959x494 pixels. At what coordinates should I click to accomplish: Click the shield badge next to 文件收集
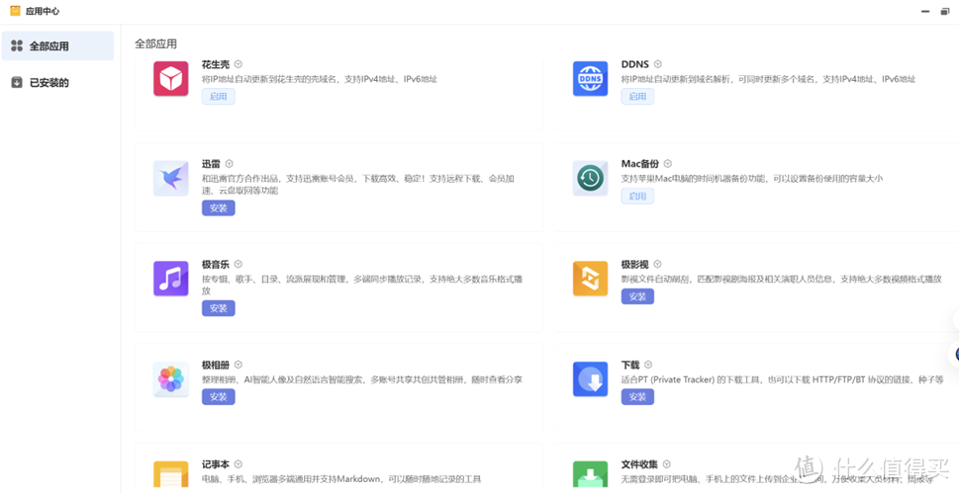(667, 464)
